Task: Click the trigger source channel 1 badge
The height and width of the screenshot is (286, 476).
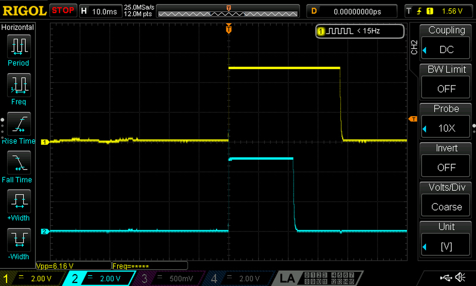Action: (x=430, y=11)
